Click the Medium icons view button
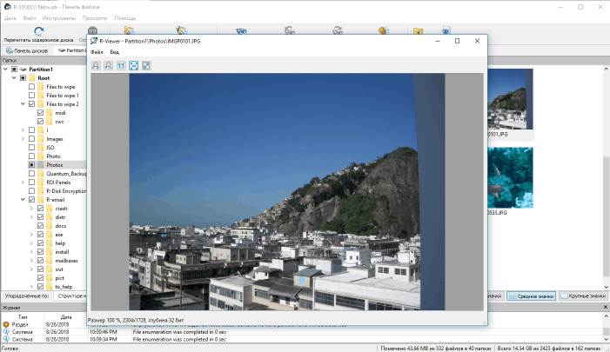Viewport: 610px width, 352px height. tap(532, 296)
